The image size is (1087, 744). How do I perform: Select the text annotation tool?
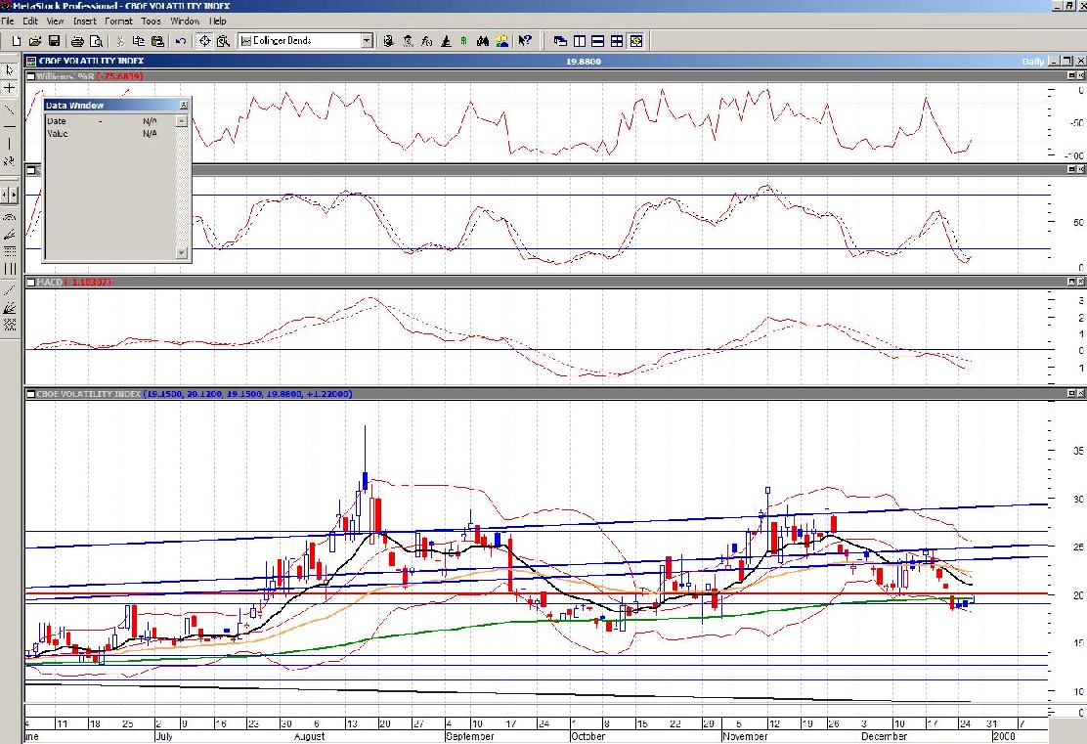point(10,161)
